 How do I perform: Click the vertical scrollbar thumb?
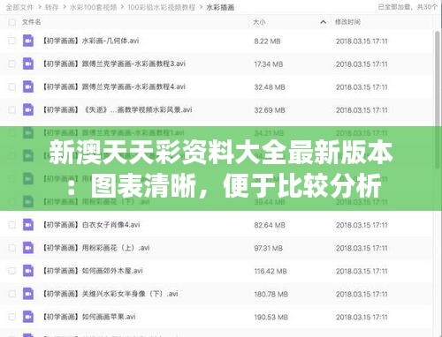[438, 100]
